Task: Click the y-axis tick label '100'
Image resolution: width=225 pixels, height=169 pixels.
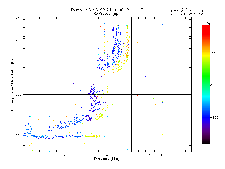Action: click(x=19, y=135)
